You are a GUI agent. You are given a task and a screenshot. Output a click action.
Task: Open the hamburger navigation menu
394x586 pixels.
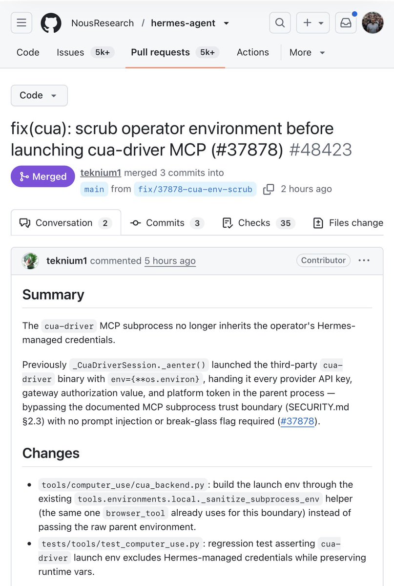[21, 23]
